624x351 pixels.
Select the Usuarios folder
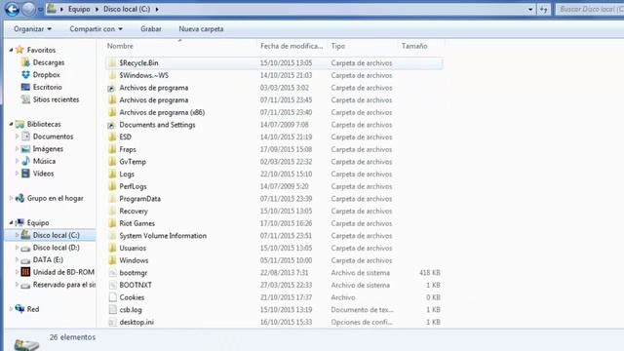pyautogui.click(x=133, y=249)
